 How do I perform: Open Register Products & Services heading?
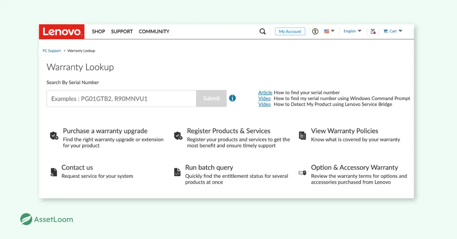tap(228, 131)
